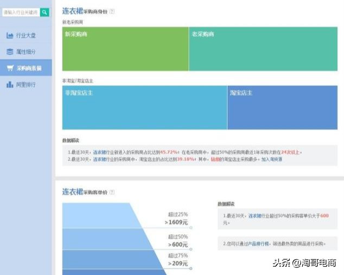344x275 pixels.
Task: Open 阿里排行 in the sidebar
Action: (x=26, y=84)
